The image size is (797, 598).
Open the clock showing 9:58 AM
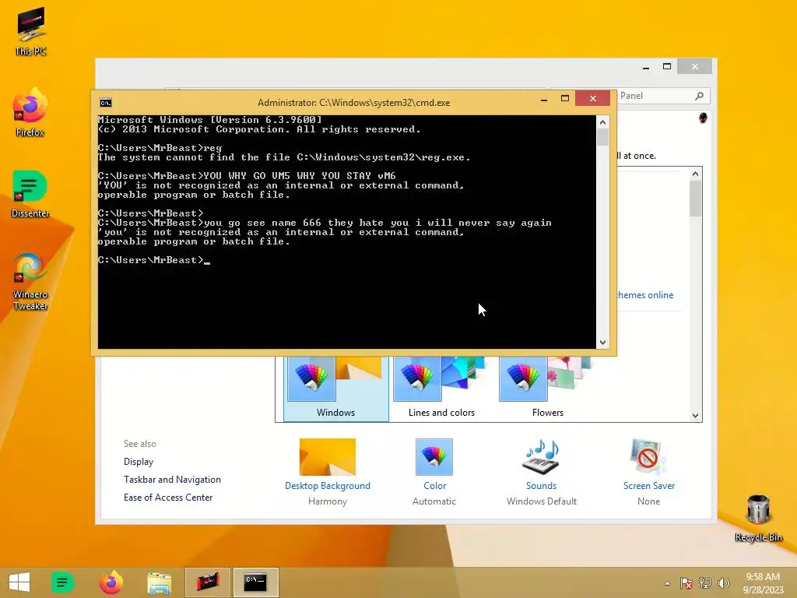(763, 577)
